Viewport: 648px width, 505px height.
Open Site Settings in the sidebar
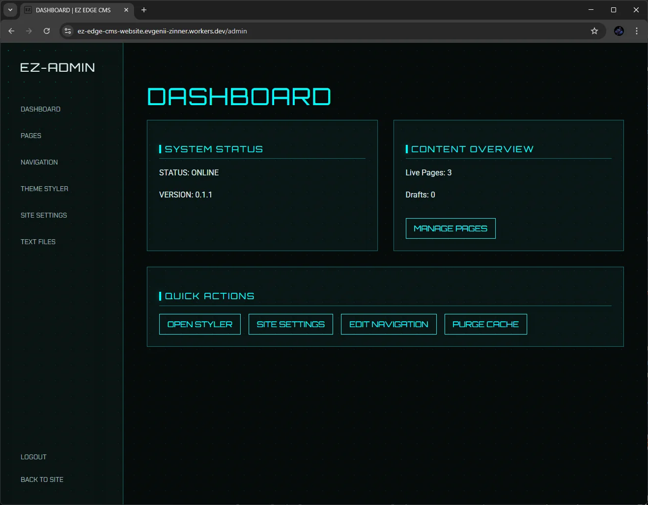click(x=44, y=215)
